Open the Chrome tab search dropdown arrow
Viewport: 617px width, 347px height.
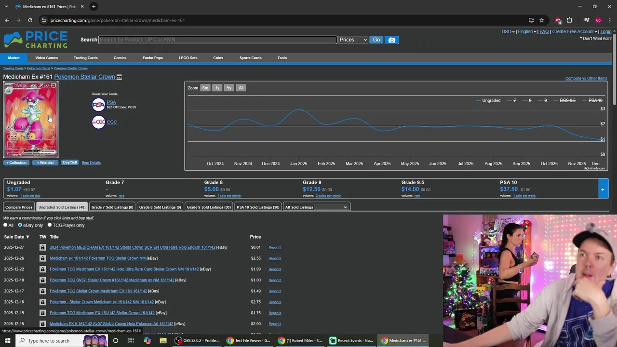coord(7,6)
